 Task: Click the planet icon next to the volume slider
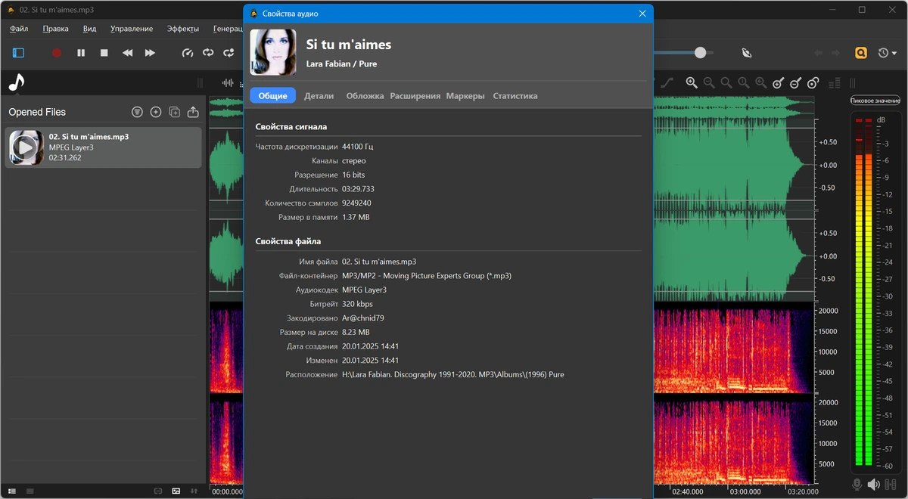[747, 53]
